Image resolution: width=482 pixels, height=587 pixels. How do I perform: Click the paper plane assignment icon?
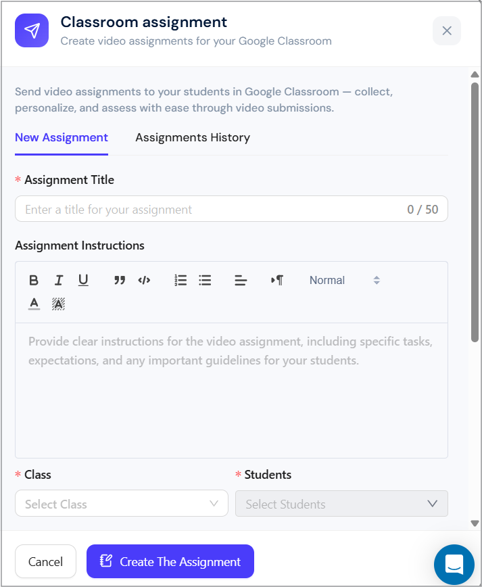(32, 30)
